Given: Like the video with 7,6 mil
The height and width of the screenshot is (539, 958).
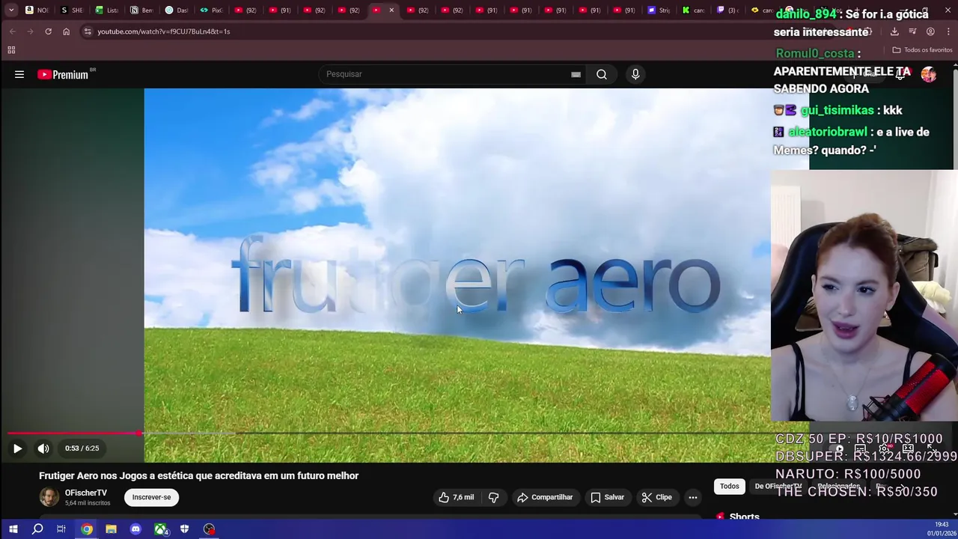Looking at the screenshot, I should [457, 497].
